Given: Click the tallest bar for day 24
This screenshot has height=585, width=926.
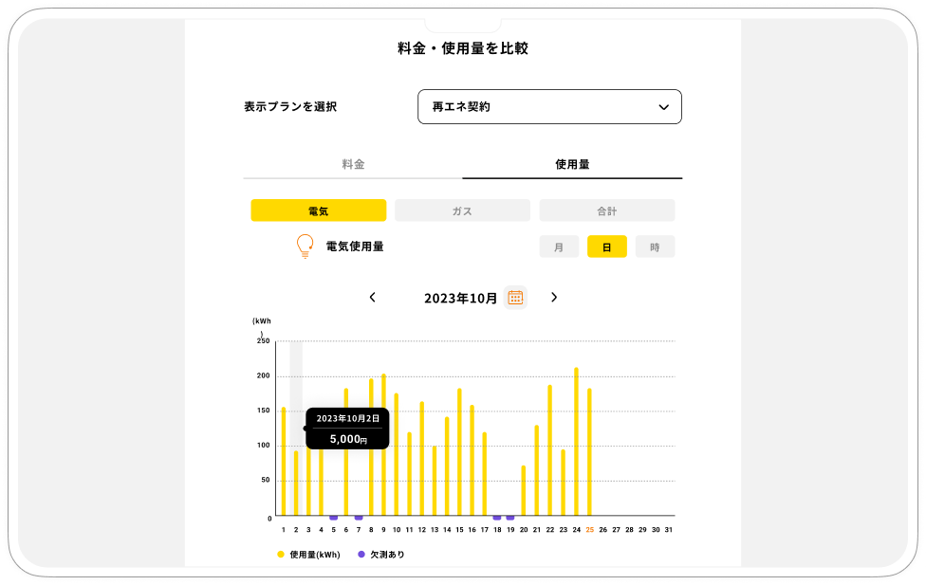Looking at the screenshot, I should pos(576,441).
